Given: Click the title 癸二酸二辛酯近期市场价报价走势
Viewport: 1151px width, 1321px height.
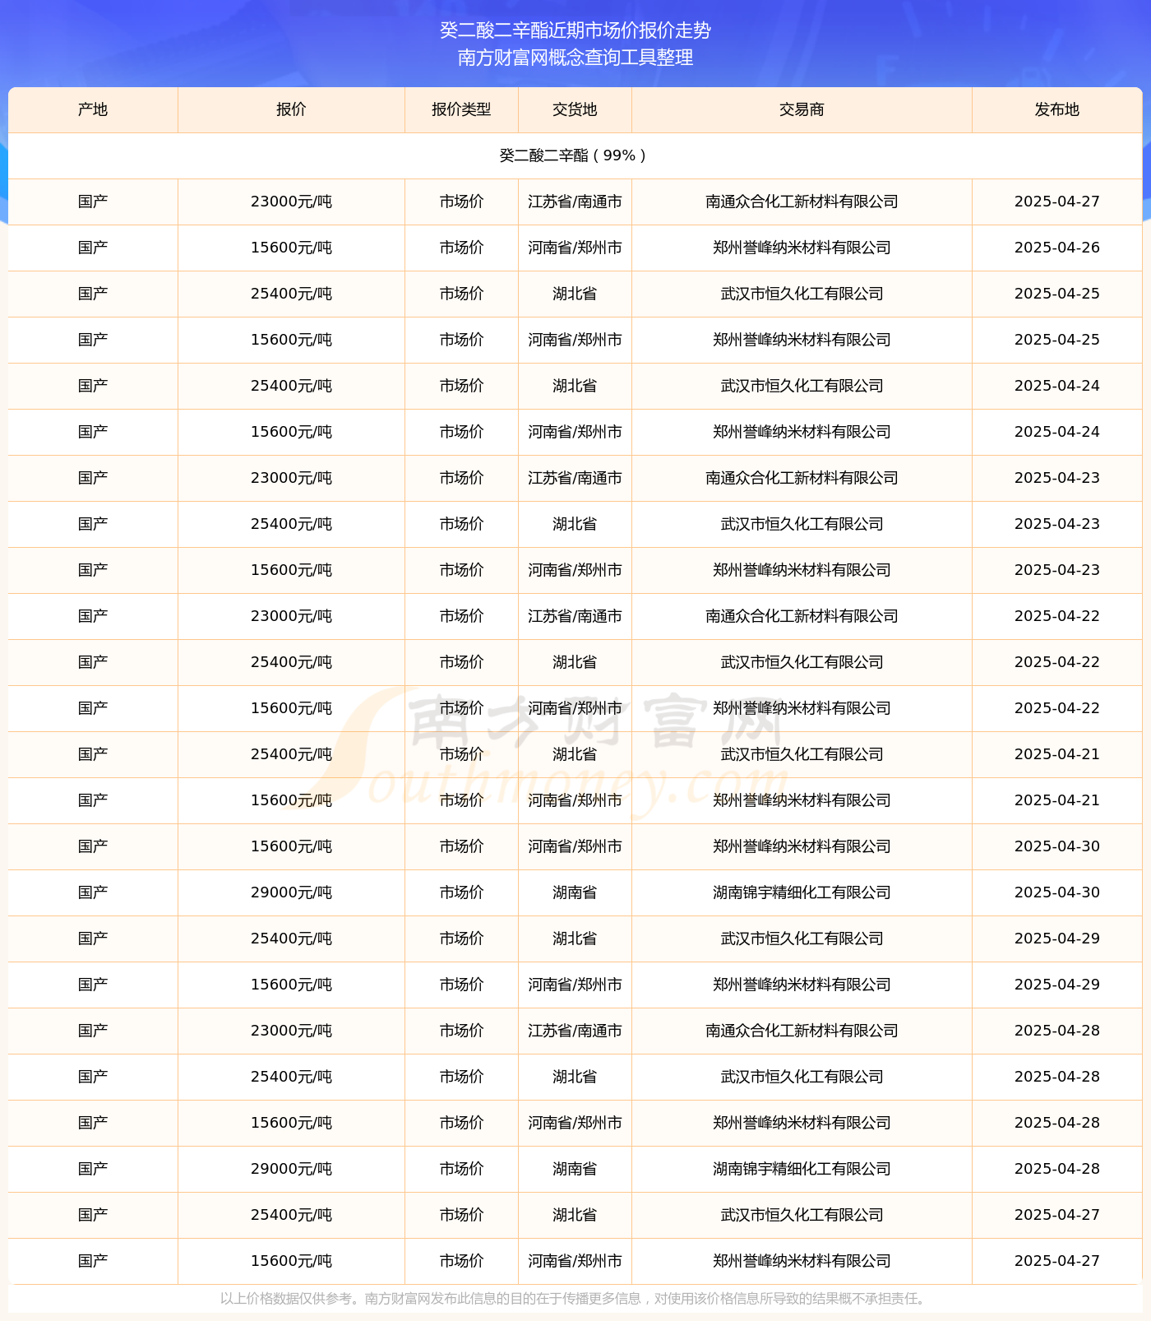Looking at the screenshot, I should 575,30.
